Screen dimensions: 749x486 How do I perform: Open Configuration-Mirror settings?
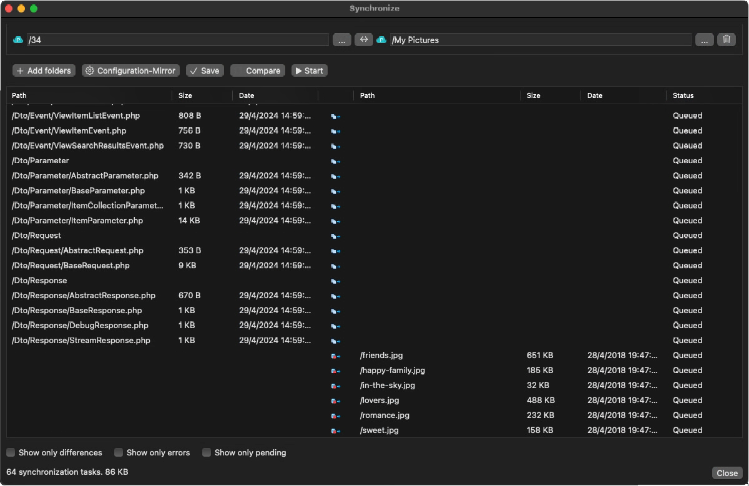130,70
